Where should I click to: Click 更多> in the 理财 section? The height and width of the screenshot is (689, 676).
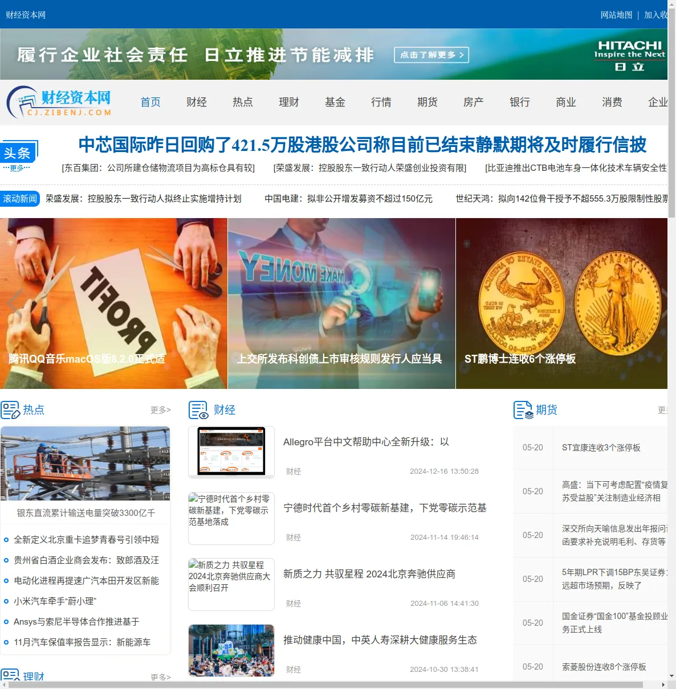point(161,677)
